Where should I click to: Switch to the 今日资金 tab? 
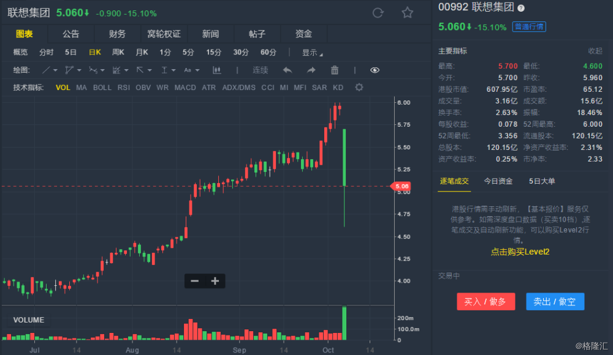(498, 181)
